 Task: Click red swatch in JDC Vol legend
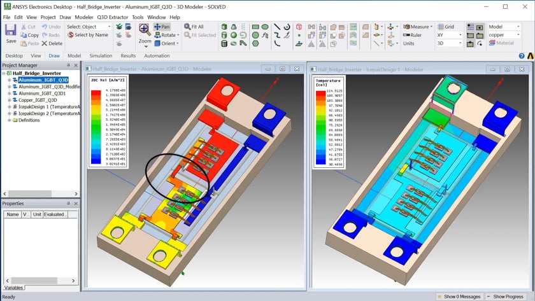pyautogui.click(x=96, y=93)
